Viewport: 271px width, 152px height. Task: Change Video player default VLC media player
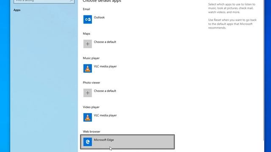127,117
